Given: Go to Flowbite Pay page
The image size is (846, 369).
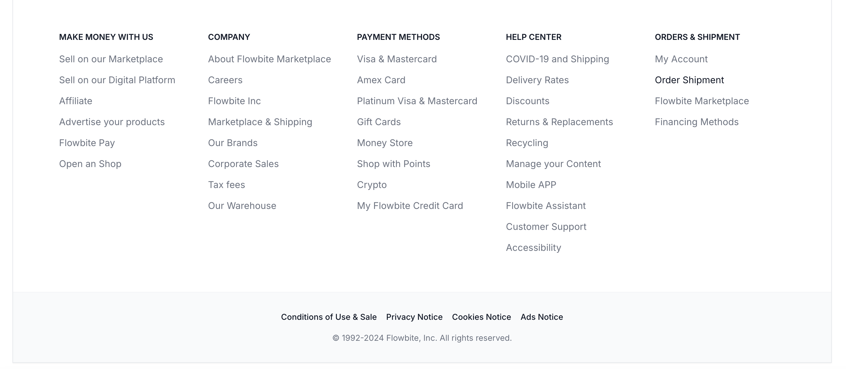Looking at the screenshot, I should click(x=87, y=143).
